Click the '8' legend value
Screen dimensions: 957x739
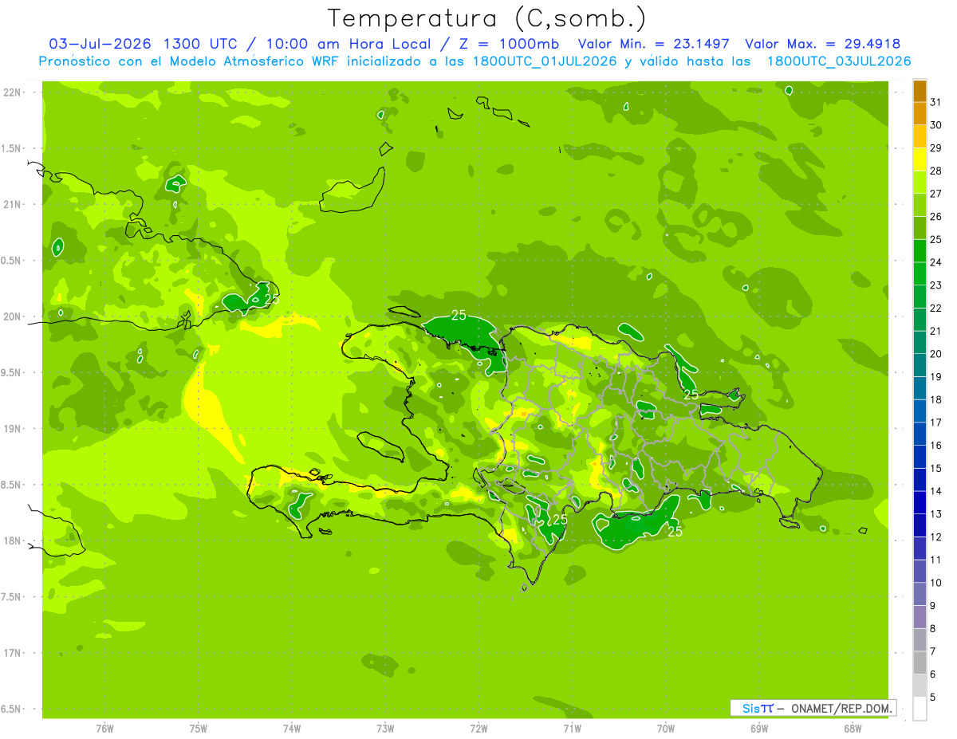click(932, 628)
